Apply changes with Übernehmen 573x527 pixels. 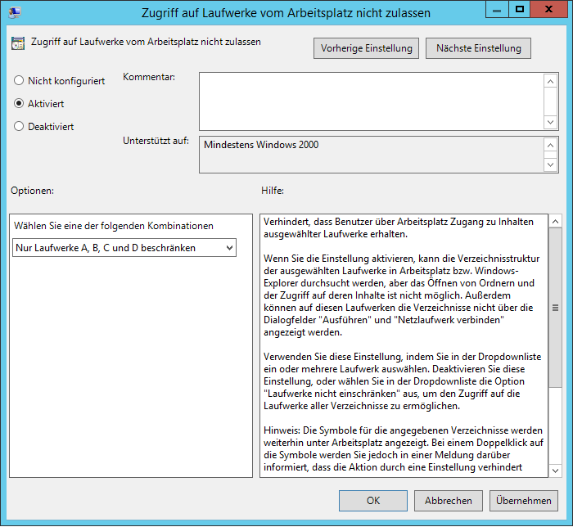tap(524, 500)
